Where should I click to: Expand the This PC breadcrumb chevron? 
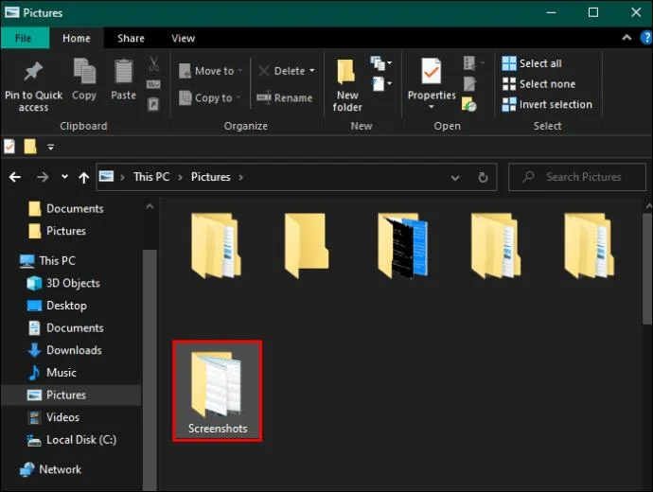click(x=181, y=177)
